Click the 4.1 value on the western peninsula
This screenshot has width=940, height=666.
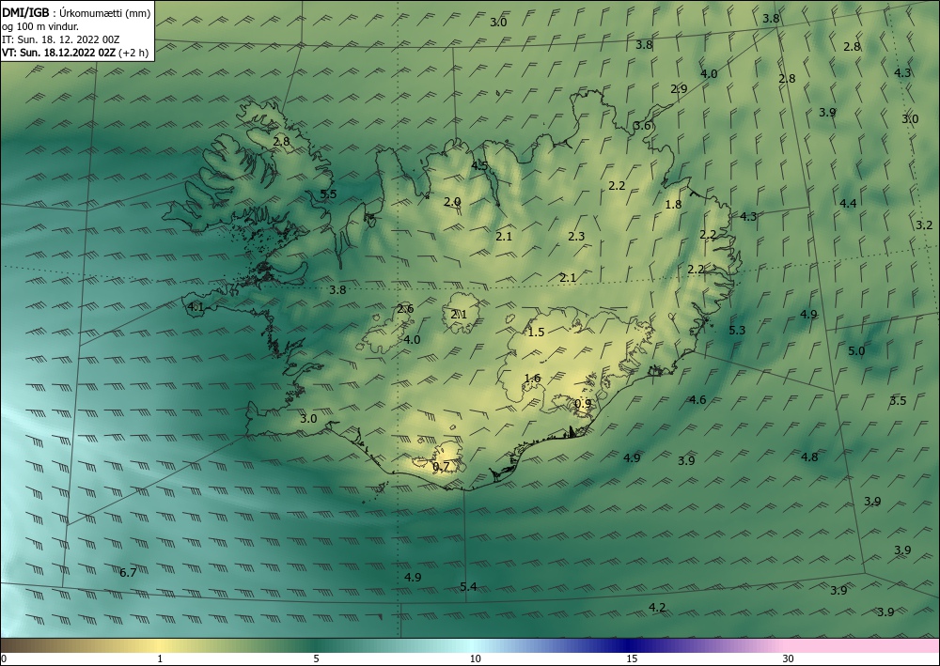(x=196, y=308)
